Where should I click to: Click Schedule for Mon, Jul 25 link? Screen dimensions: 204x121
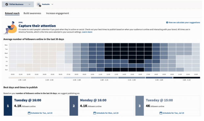[x=108, y=113]
